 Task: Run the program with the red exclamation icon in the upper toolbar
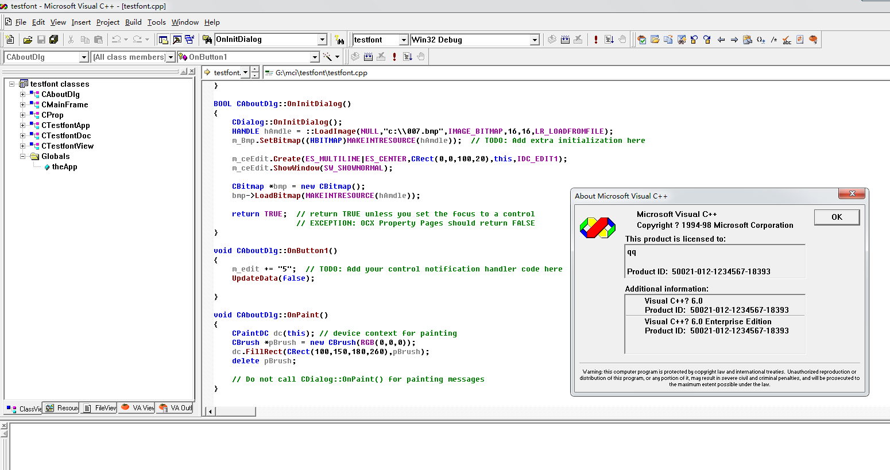pyautogui.click(x=596, y=40)
